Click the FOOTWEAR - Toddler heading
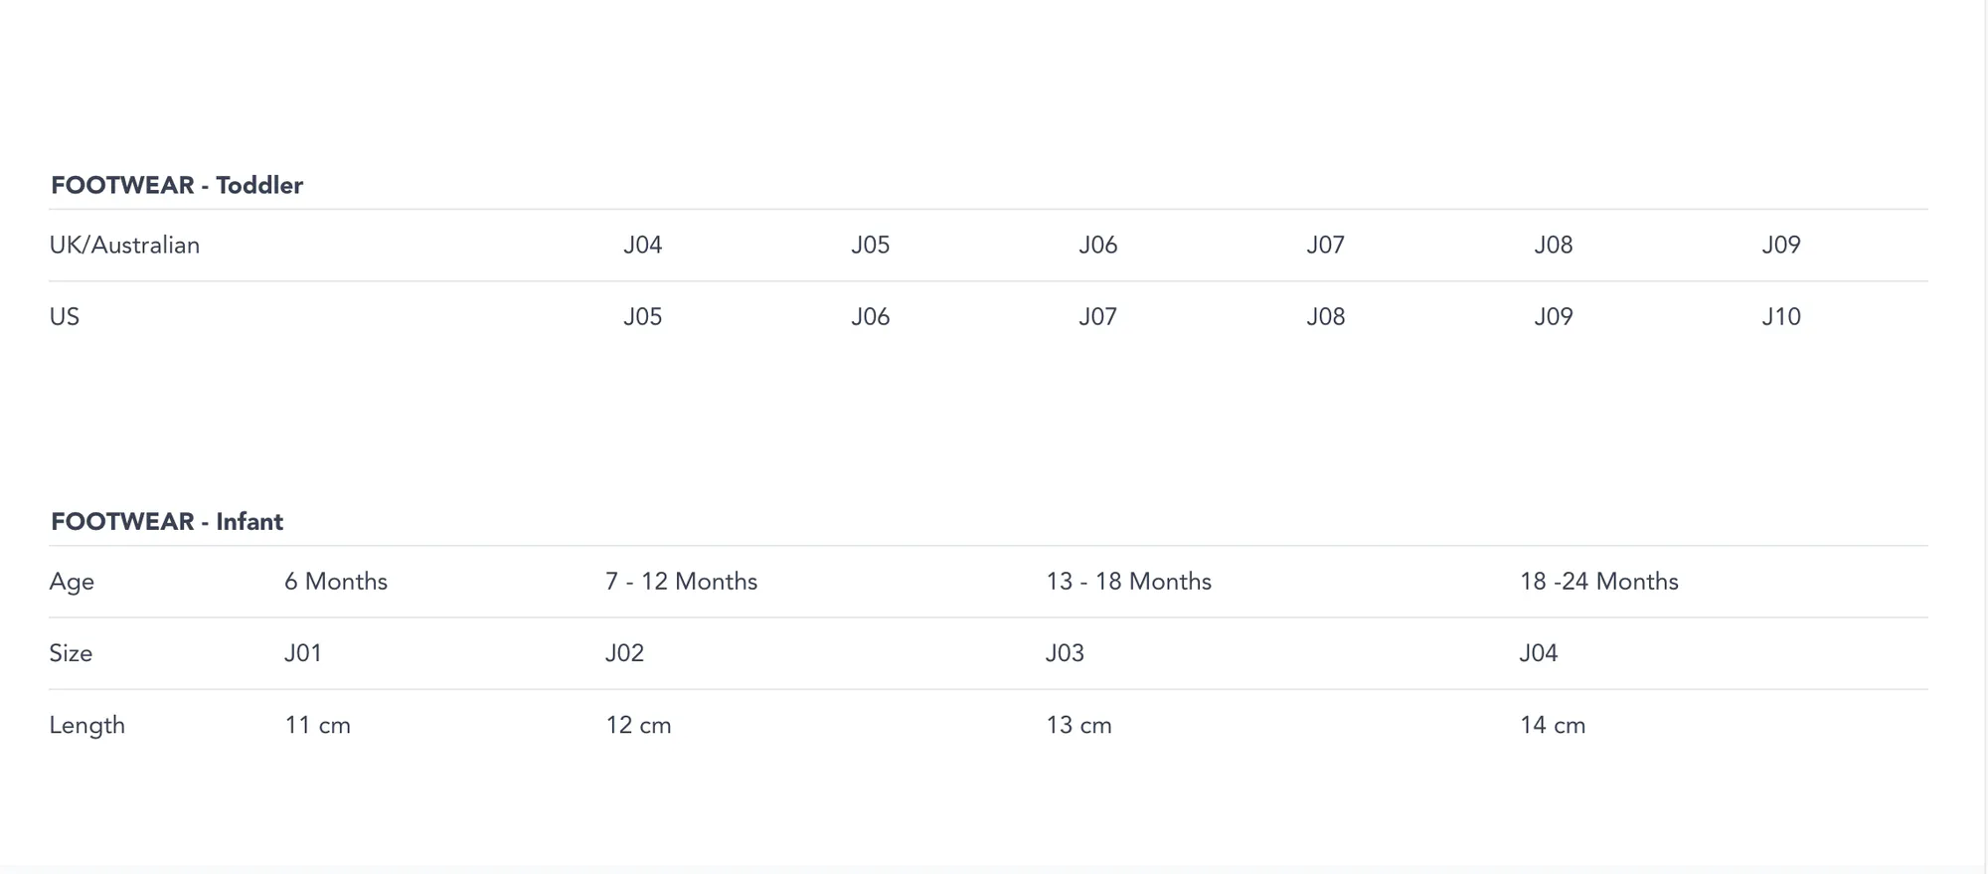This screenshot has width=1988, height=874. click(177, 186)
